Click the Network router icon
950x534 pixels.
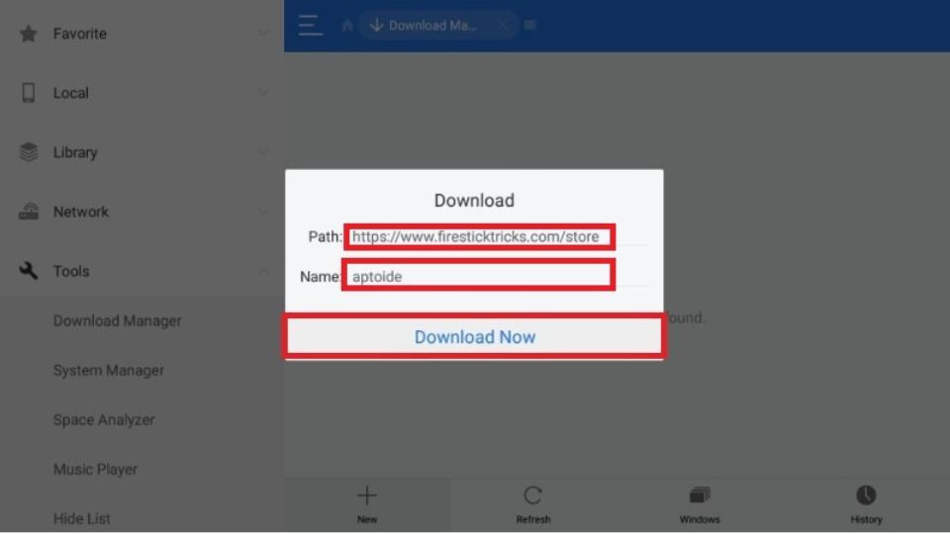(28, 212)
